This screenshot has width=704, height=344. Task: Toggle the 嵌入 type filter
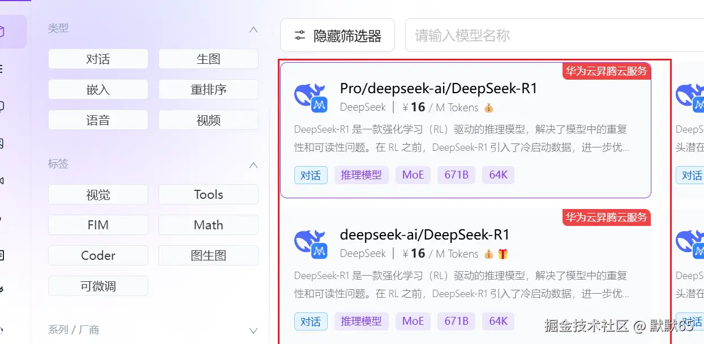click(x=98, y=89)
